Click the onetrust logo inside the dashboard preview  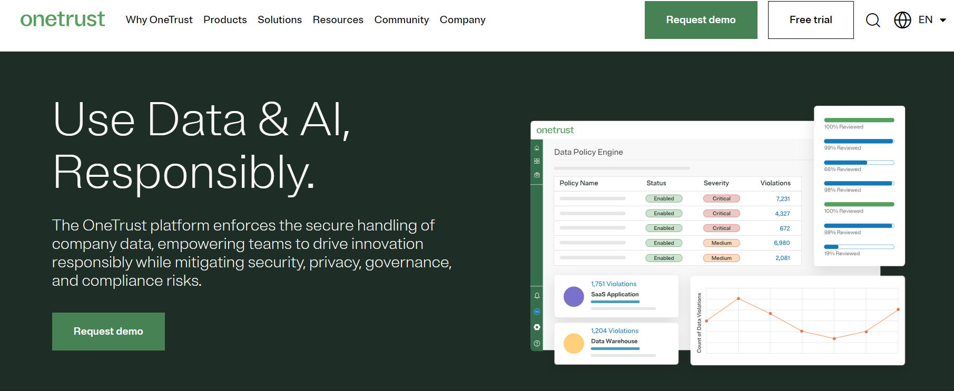point(555,130)
